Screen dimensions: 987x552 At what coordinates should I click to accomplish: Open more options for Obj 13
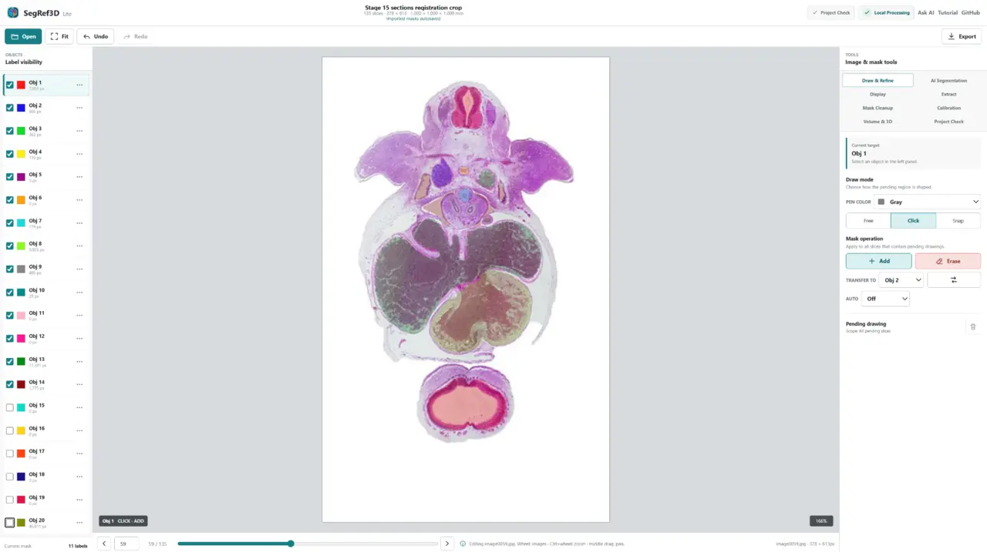79,362
